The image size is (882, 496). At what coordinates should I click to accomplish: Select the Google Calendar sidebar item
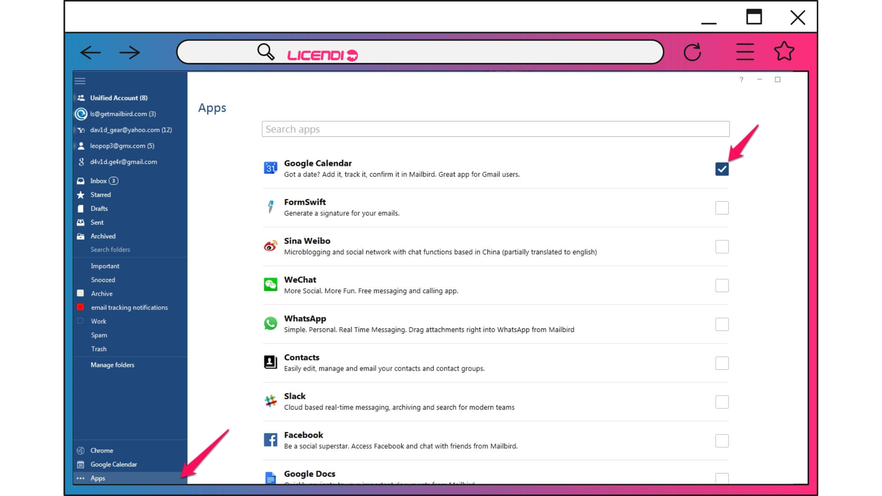[113, 464]
